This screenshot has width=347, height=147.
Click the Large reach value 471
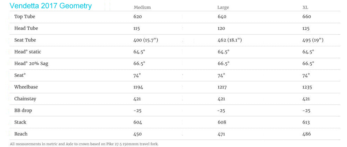coord(221,134)
